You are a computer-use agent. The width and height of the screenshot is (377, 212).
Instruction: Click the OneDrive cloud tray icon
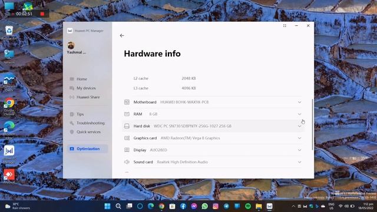tap(323, 206)
